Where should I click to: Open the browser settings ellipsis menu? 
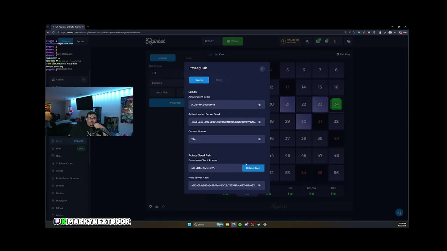pos(396,32)
